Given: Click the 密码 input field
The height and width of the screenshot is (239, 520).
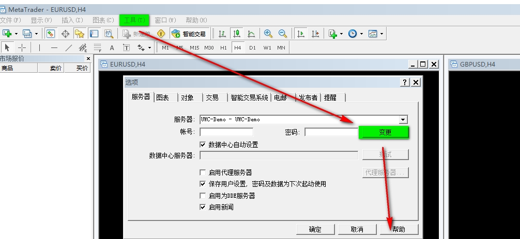Looking at the screenshot, I should (331, 132).
